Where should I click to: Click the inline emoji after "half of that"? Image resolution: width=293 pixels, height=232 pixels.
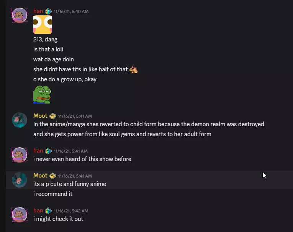pos(133,70)
